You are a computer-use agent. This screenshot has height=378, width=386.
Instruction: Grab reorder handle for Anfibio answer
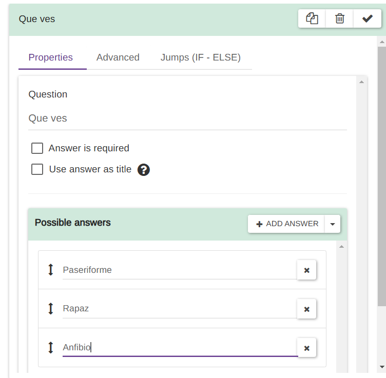tap(50, 348)
